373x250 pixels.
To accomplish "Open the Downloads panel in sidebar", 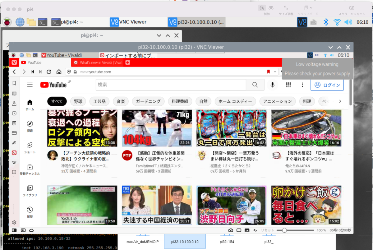I will pyautogui.click(x=14, y=103).
